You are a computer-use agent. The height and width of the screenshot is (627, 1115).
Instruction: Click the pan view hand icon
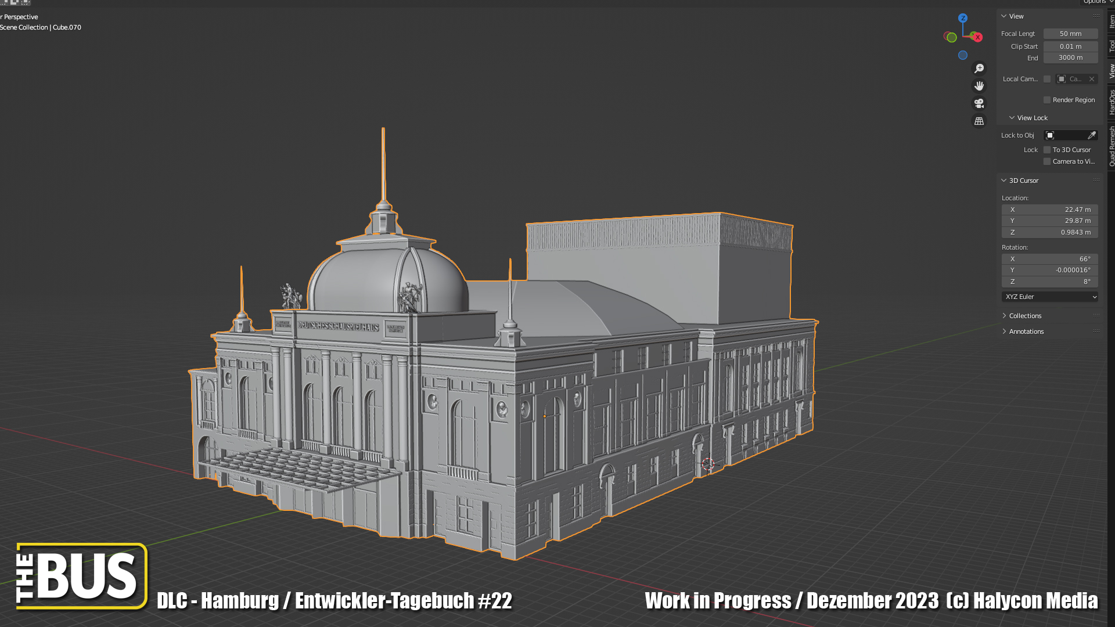[x=979, y=86]
